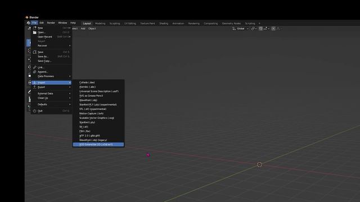Image resolution: width=360 pixels, height=202 pixels.
Task: Expand Open Recent submenu
Action: (51, 36)
